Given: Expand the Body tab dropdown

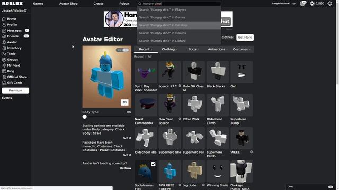Looking at the screenshot, I should click(194, 49).
